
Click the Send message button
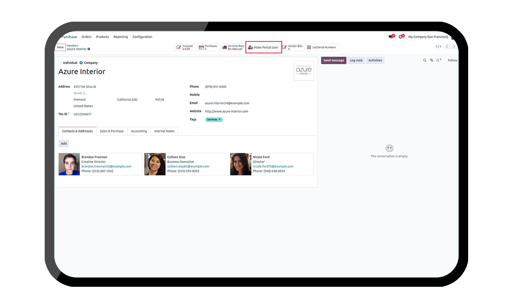[334, 61]
